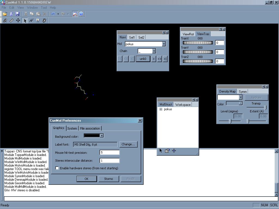Switch to the Sel1 tab
Viewport: 279px width, 209px height.
click(132, 37)
